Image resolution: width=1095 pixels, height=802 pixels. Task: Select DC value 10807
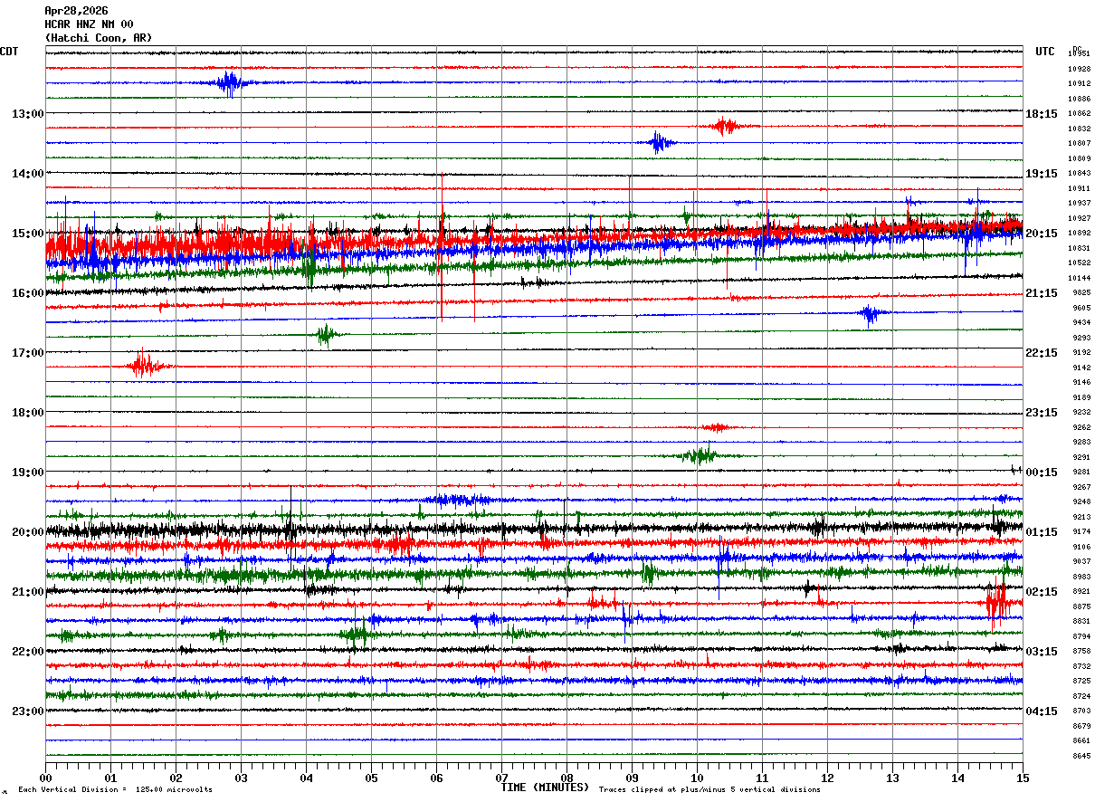[1079, 144]
